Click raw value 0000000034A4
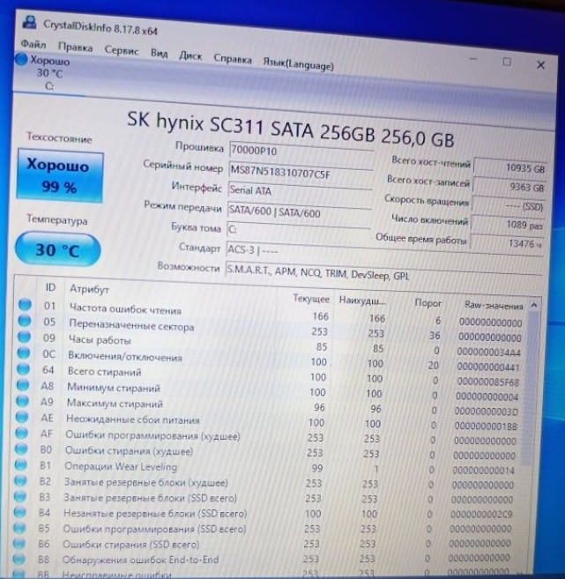The image size is (565, 579). (488, 353)
